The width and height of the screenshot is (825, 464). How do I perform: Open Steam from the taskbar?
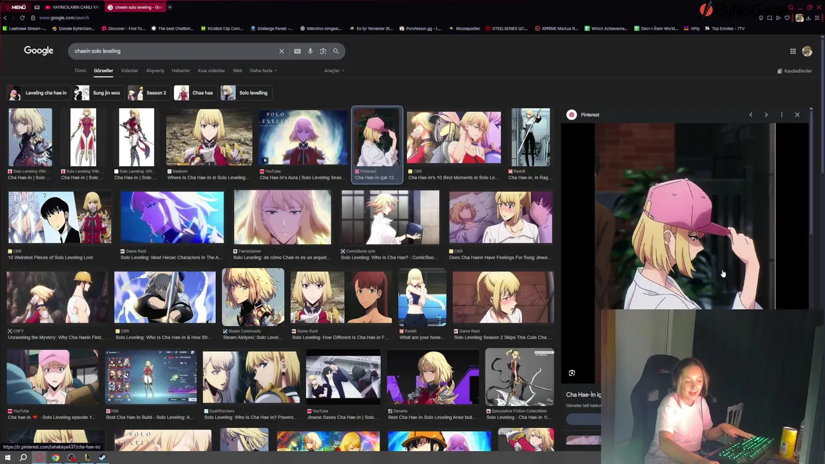pyautogui.click(x=102, y=458)
